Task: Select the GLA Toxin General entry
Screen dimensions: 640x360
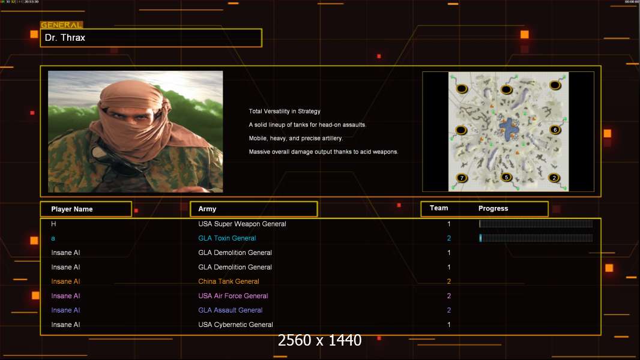Action: pos(227,238)
